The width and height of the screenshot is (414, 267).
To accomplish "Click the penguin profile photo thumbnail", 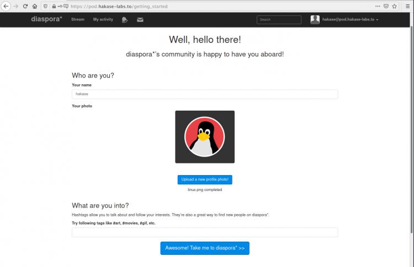I will coord(205,137).
